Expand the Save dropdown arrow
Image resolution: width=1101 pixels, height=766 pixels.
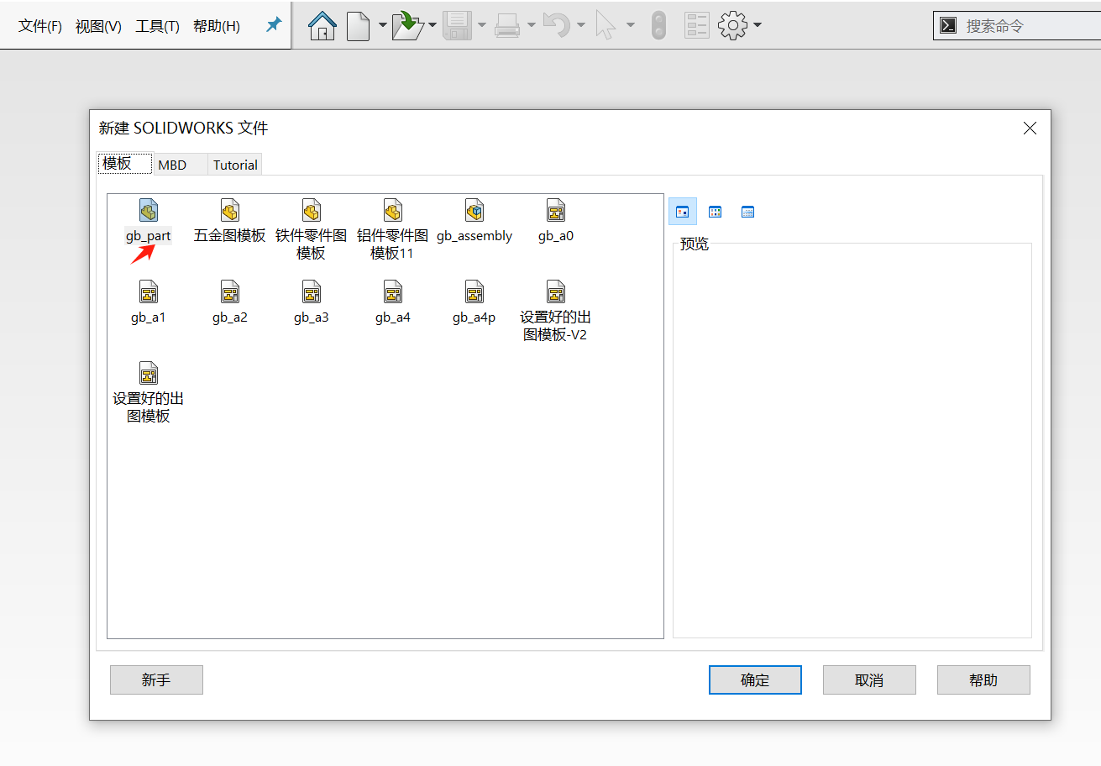tap(482, 25)
